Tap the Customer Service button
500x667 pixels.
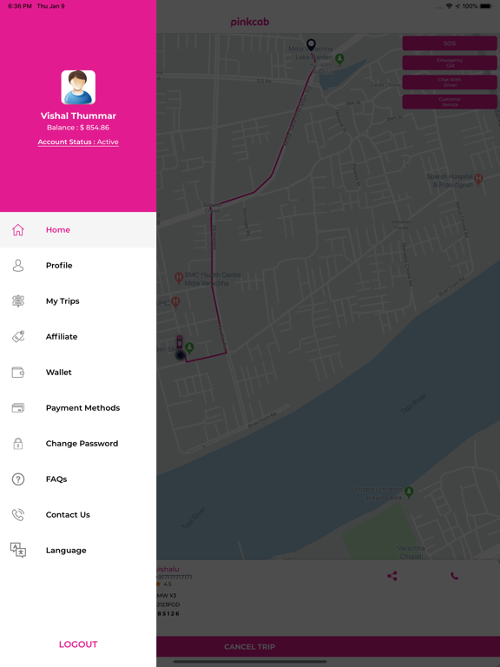pyautogui.click(x=450, y=102)
